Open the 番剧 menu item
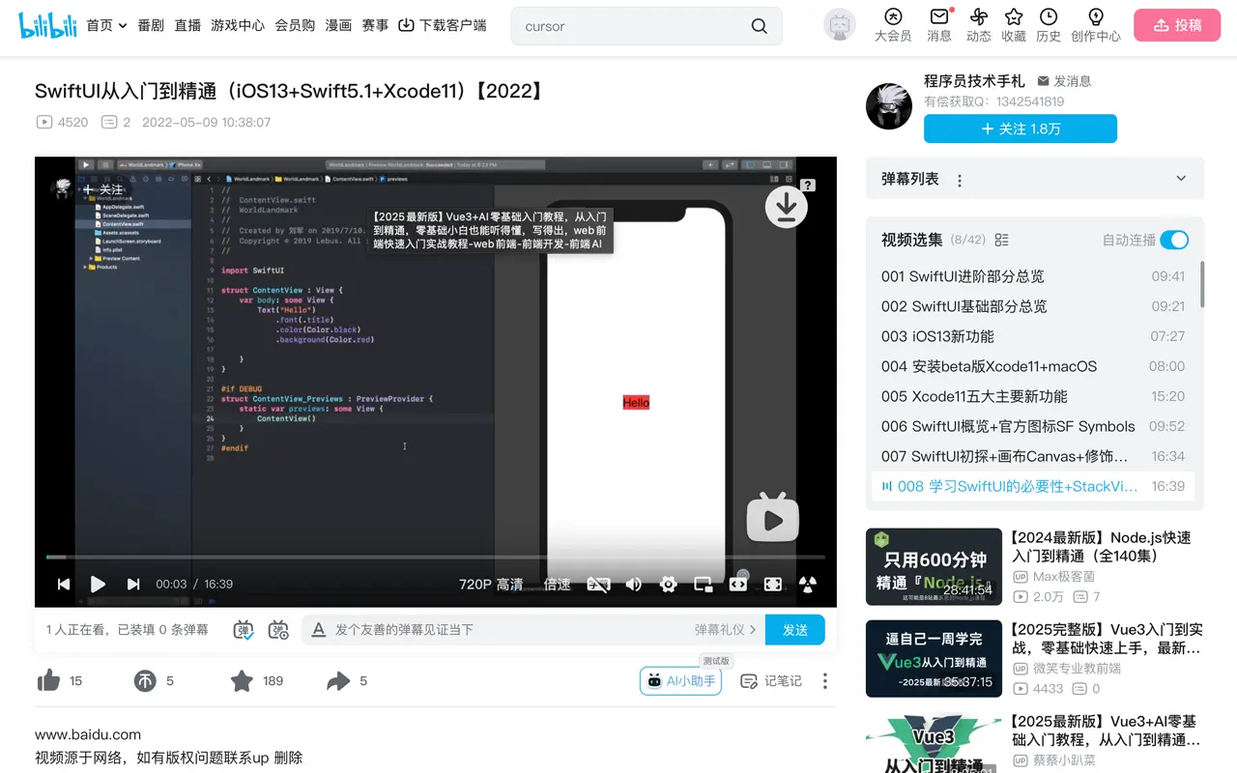Viewport: 1237px width, 773px height. [x=151, y=26]
